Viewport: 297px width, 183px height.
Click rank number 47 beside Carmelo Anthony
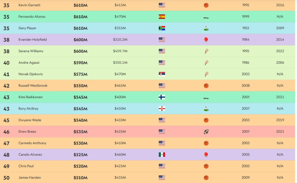pos(6,143)
